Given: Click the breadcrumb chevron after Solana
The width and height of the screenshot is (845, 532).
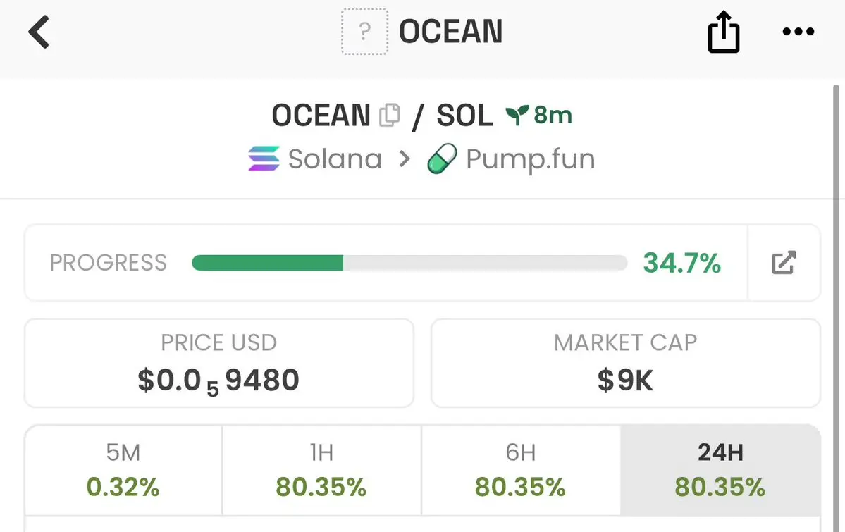Looking at the screenshot, I should point(405,159).
